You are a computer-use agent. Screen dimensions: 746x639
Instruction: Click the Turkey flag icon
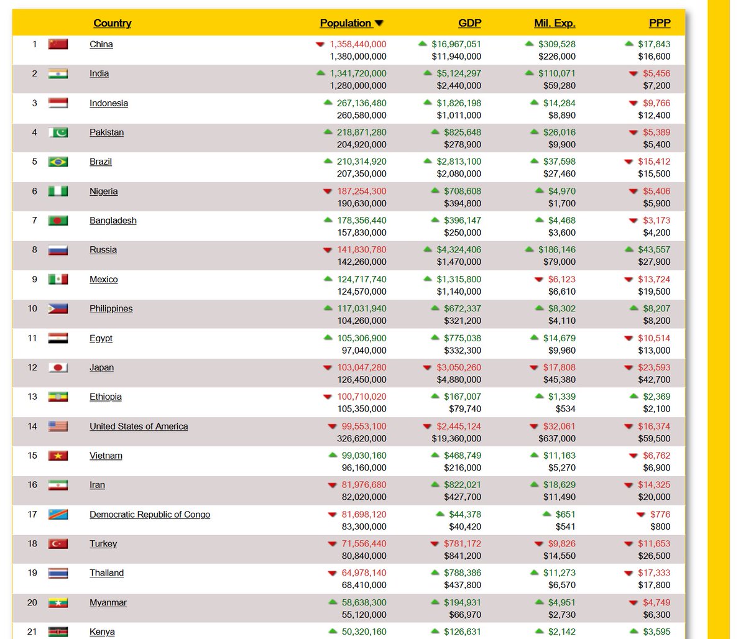[x=58, y=544]
